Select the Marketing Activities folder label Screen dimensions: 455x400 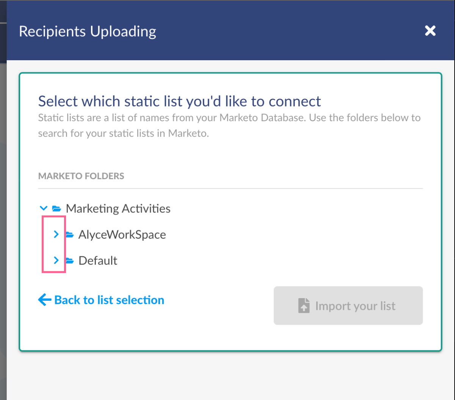[118, 208]
